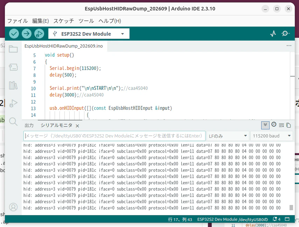Click the delay(500); code line
Image resolution: width=299 pixels, height=227 pixels.
(63, 75)
